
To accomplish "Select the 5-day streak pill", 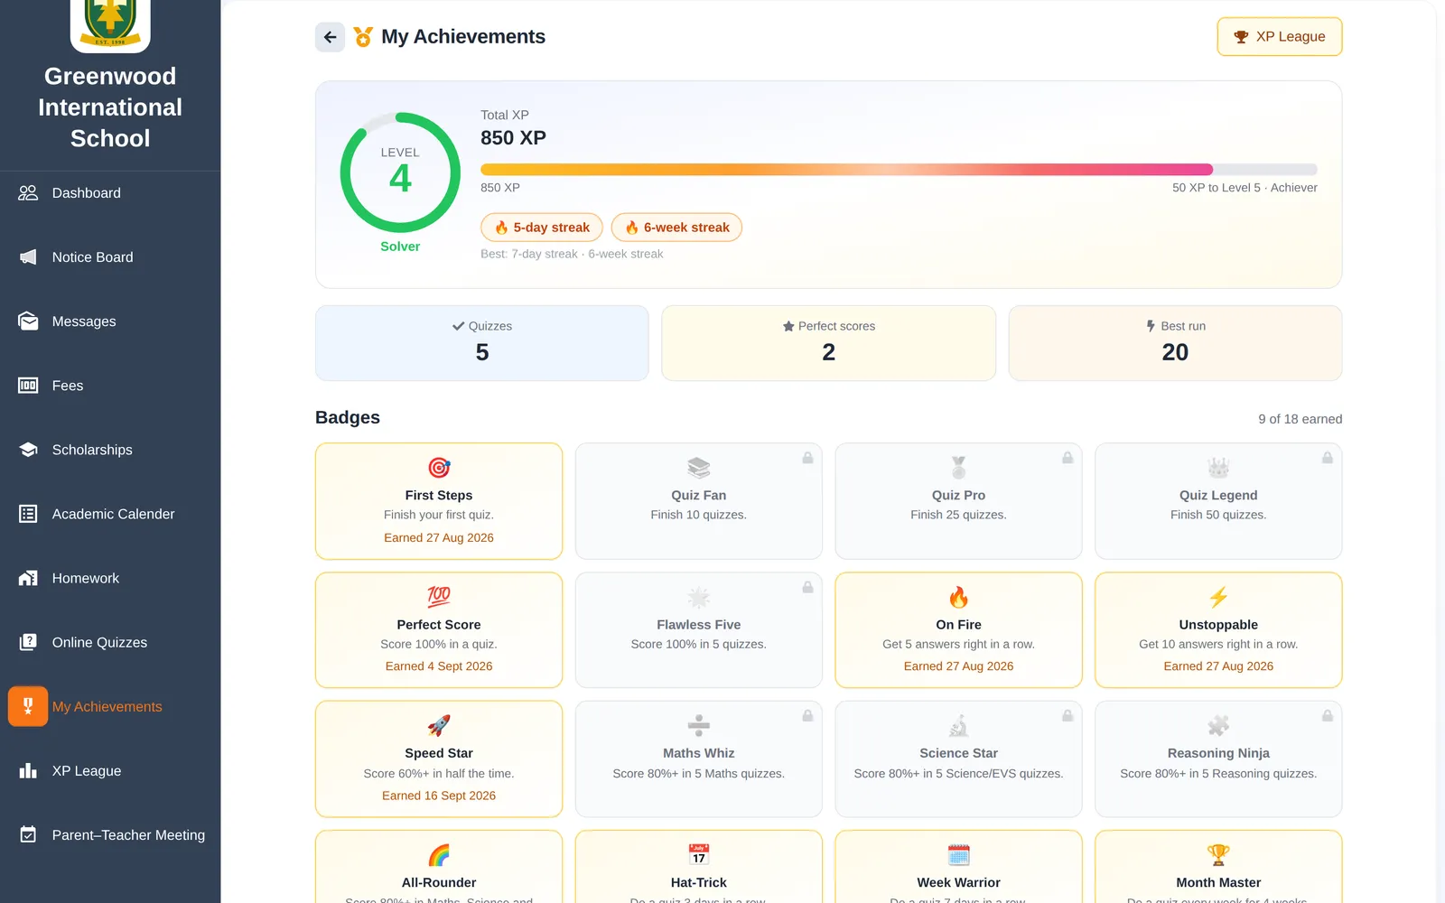I will coord(542,228).
